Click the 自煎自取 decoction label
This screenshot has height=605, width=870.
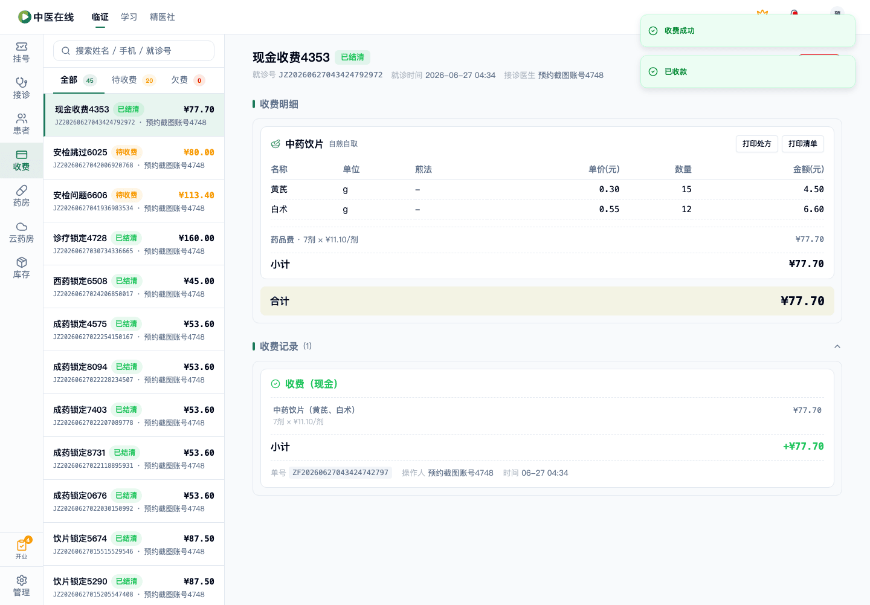(x=343, y=144)
